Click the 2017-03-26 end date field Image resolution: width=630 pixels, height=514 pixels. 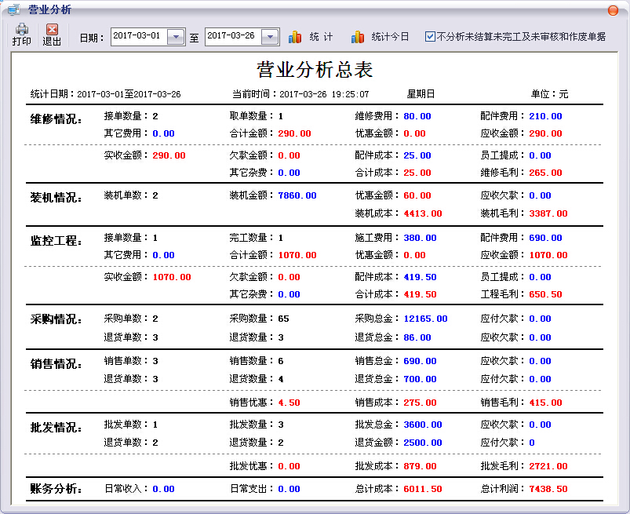pos(233,36)
